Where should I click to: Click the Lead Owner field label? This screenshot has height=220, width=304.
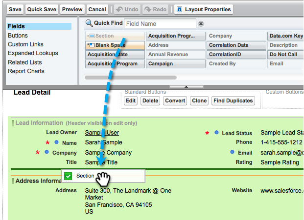pyautogui.click(x=62, y=132)
